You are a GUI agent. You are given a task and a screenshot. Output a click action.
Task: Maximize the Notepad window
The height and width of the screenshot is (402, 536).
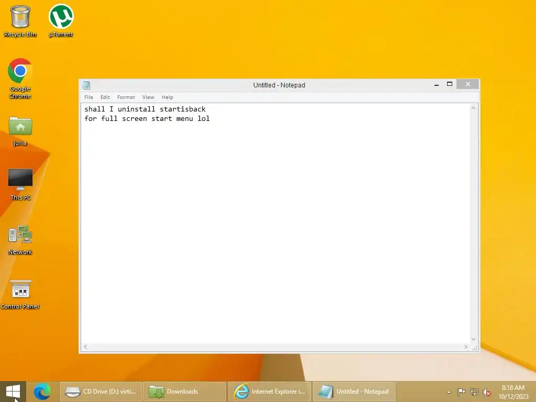point(450,84)
